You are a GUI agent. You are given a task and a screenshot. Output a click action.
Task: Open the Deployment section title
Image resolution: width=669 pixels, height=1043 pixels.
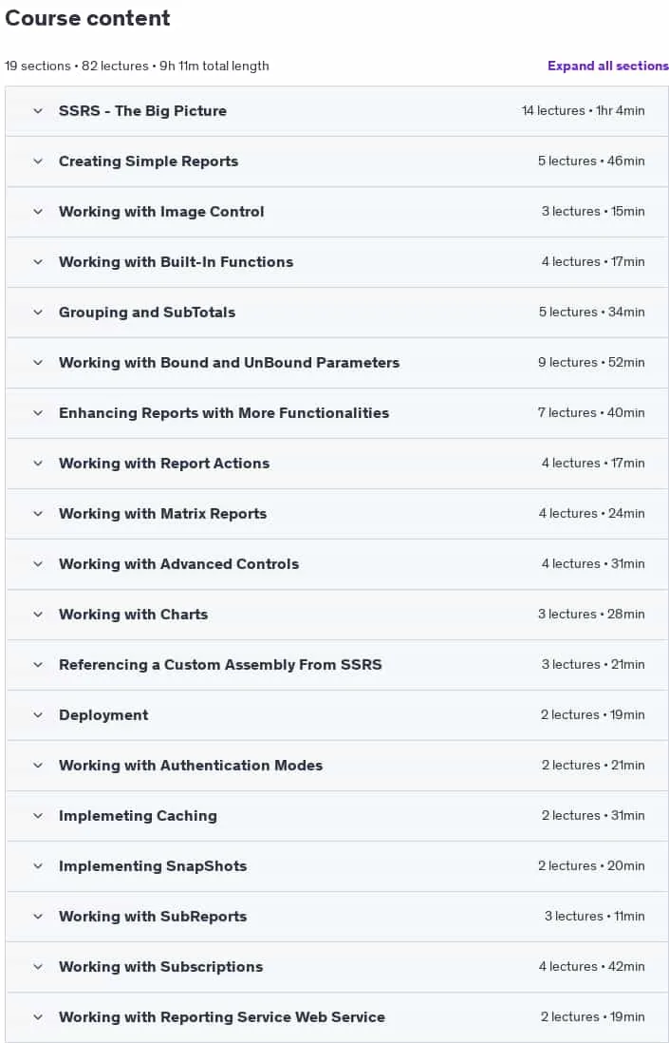[103, 715]
